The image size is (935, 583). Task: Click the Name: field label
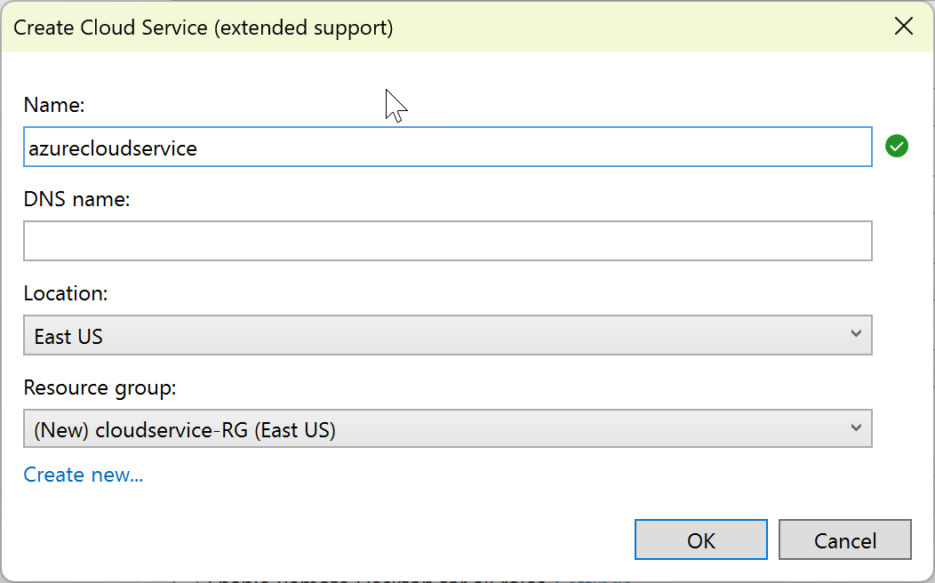point(54,105)
